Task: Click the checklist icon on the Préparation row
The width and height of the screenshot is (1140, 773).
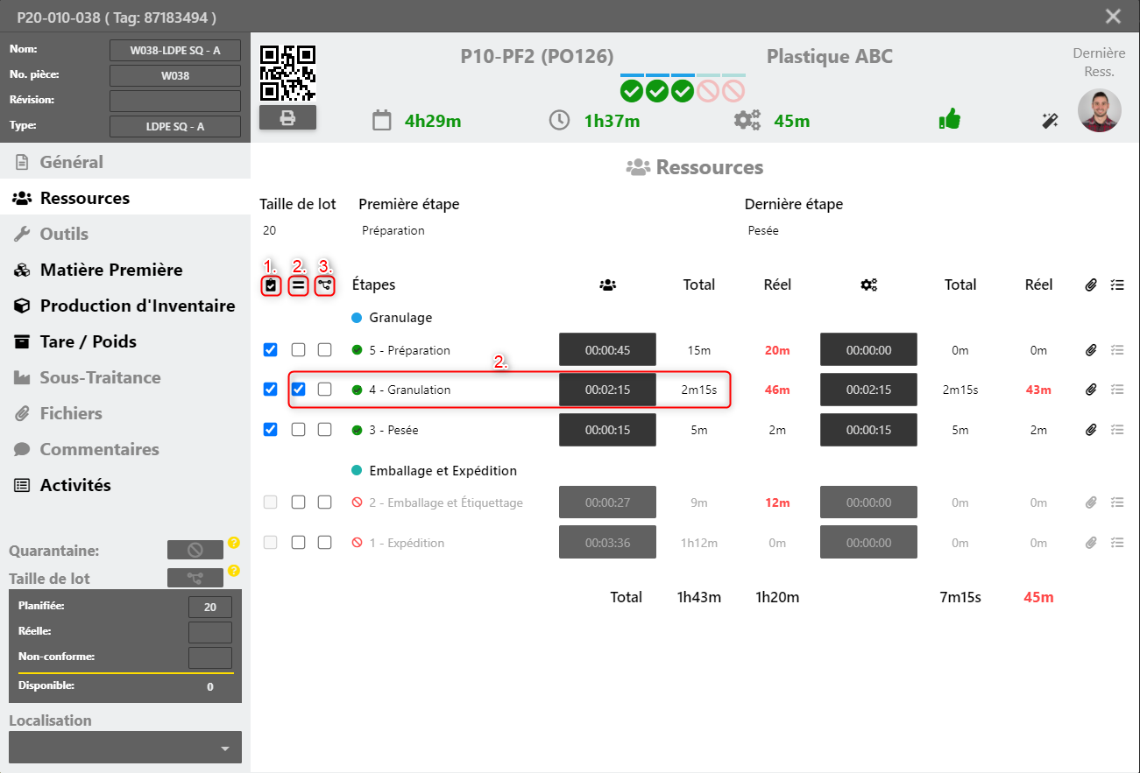Action: tap(1117, 350)
